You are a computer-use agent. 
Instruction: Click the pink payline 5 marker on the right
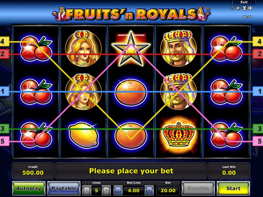point(258,141)
